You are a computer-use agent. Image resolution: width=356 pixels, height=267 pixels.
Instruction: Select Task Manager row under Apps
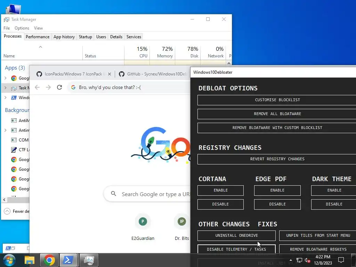pos(15,88)
